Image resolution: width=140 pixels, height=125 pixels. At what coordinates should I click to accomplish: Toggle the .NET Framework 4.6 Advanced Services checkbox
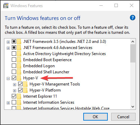click(14, 48)
